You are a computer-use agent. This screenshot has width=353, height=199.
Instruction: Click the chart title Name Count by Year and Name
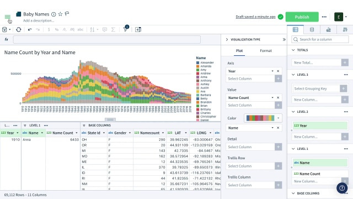coord(40,53)
